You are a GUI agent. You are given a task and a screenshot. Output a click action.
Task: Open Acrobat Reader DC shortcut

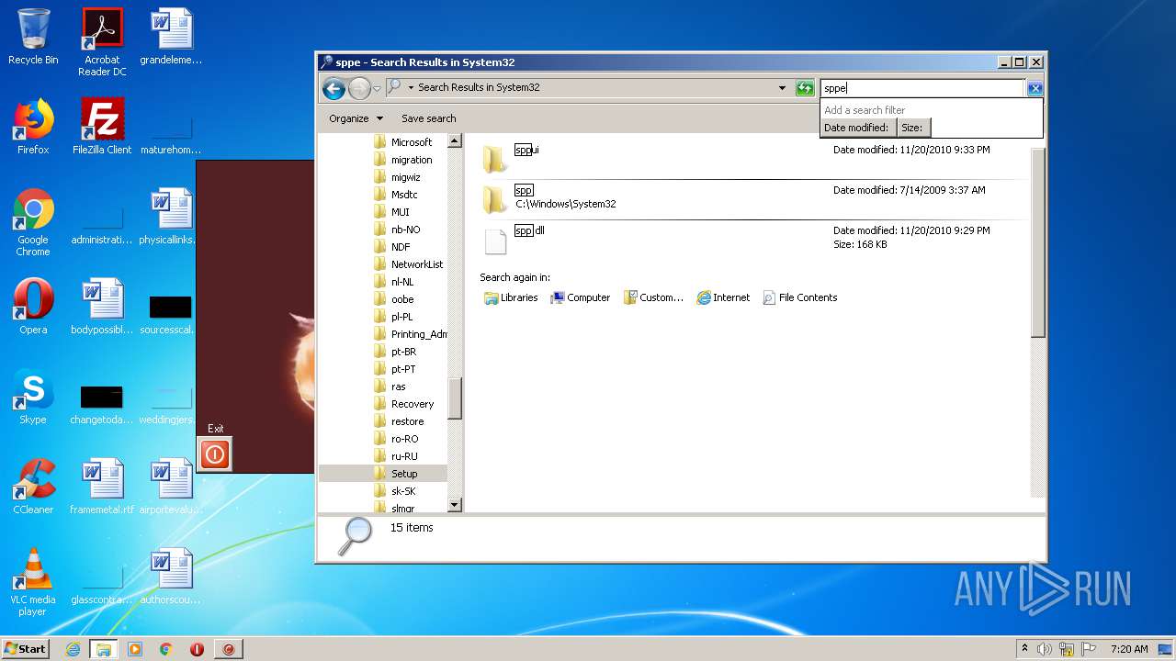coord(102,42)
